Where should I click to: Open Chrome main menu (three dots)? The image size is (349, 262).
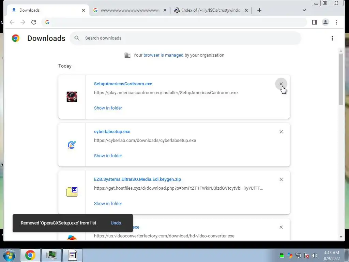pyautogui.click(x=336, y=22)
